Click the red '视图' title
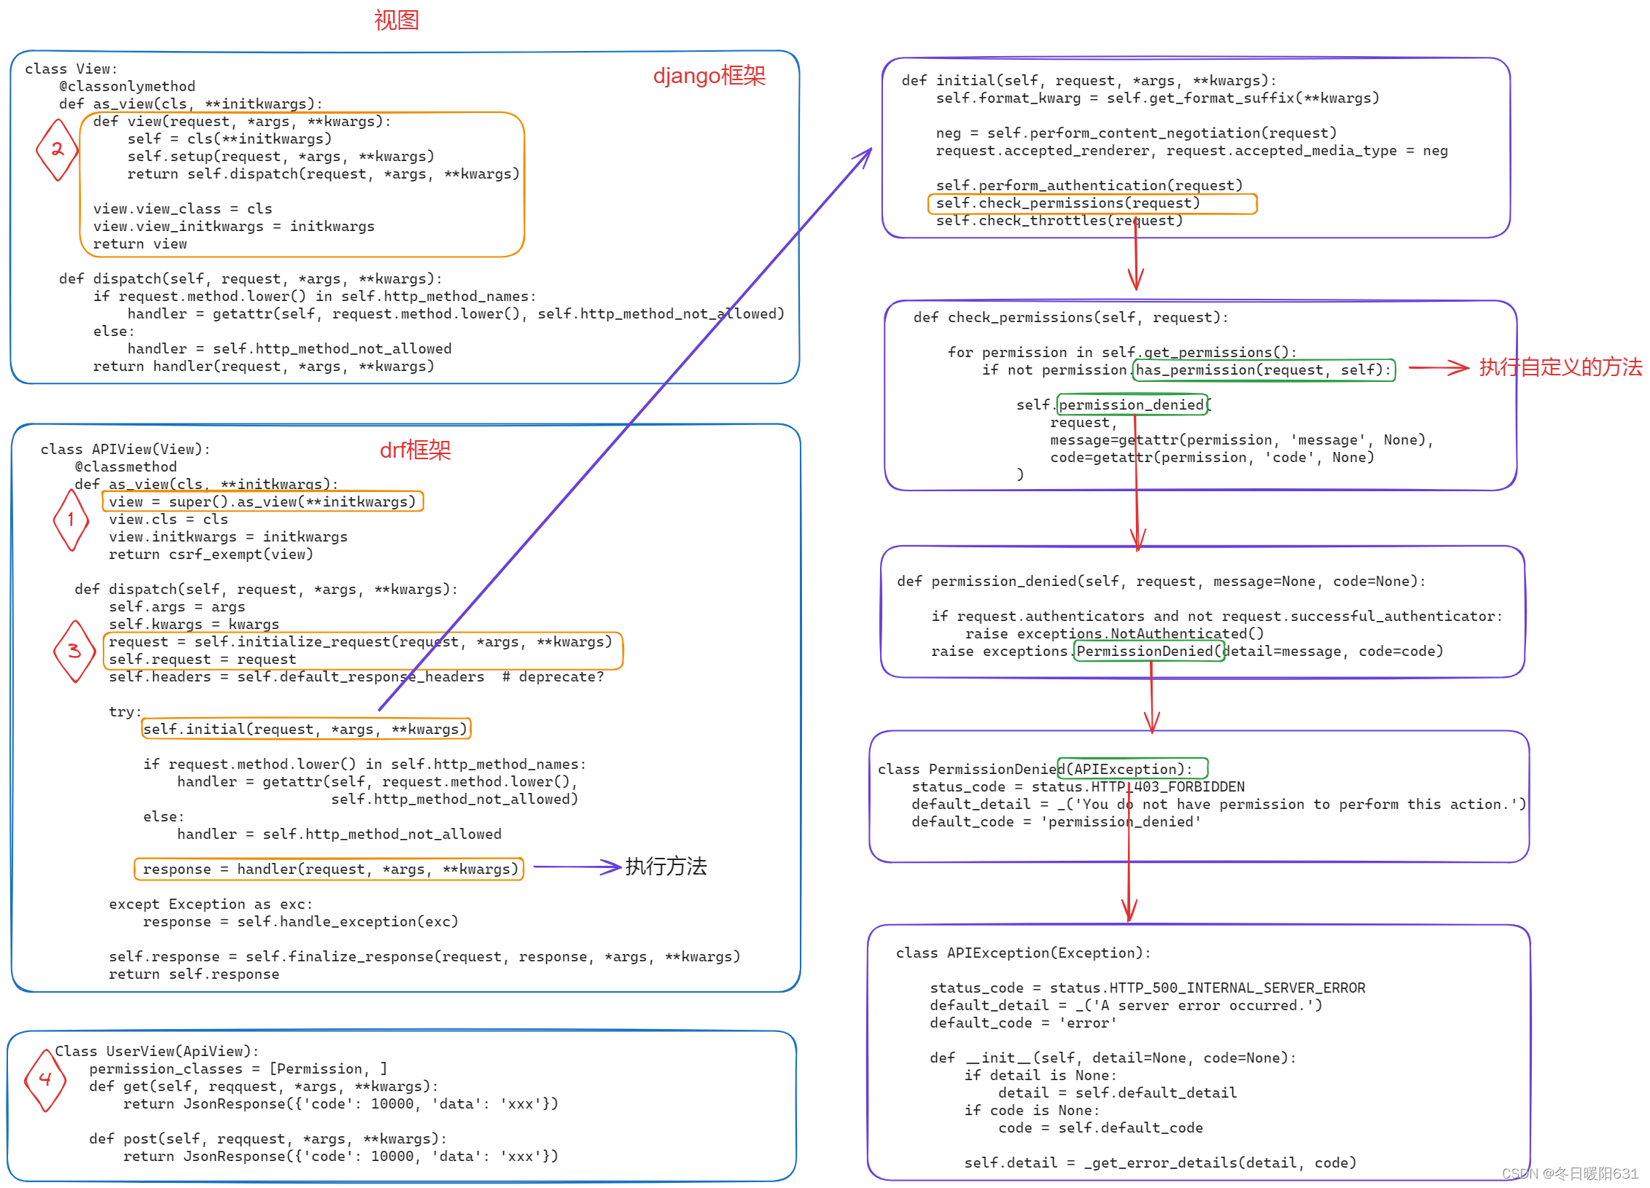This screenshot has width=1650, height=1188. coord(397,20)
